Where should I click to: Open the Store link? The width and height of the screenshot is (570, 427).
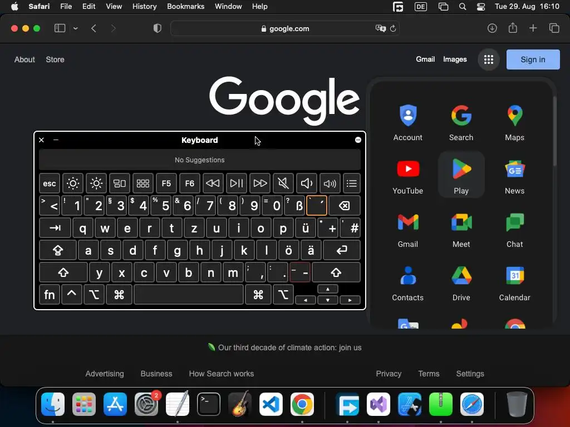click(x=55, y=59)
